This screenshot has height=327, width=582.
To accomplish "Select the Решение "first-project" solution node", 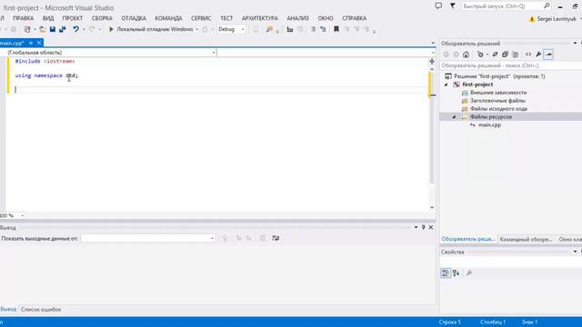I will click(499, 76).
